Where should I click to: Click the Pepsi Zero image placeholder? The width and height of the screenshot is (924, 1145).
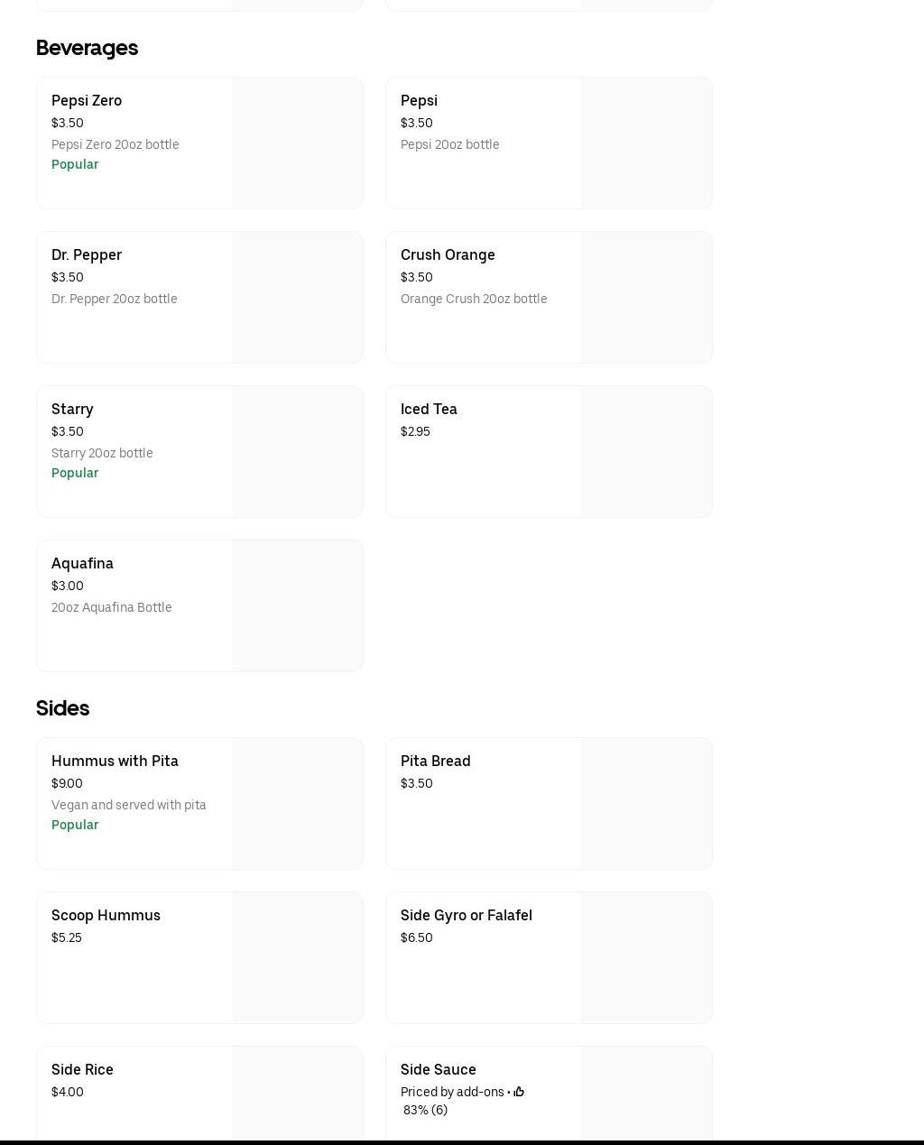pos(297,143)
